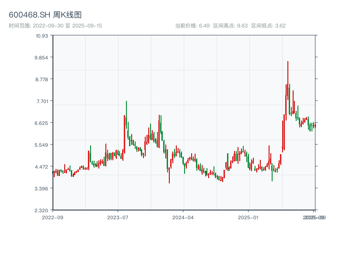Image resolution: width=350 pixels, height=262 pixels.
Task: Click the 2025-01 x-axis label
Action: click(248, 217)
